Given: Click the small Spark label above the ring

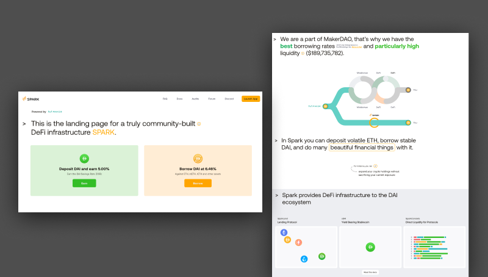Looking at the screenshot, I should (x=374, y=115).
